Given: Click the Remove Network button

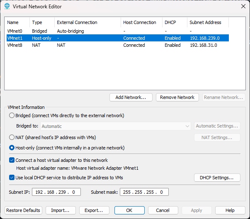Looking at the screenshot, I should (177, 97).
